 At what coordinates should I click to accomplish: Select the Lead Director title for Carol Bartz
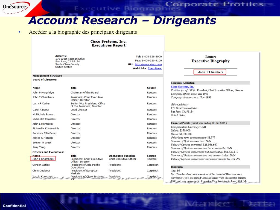[x=79, y=110]
